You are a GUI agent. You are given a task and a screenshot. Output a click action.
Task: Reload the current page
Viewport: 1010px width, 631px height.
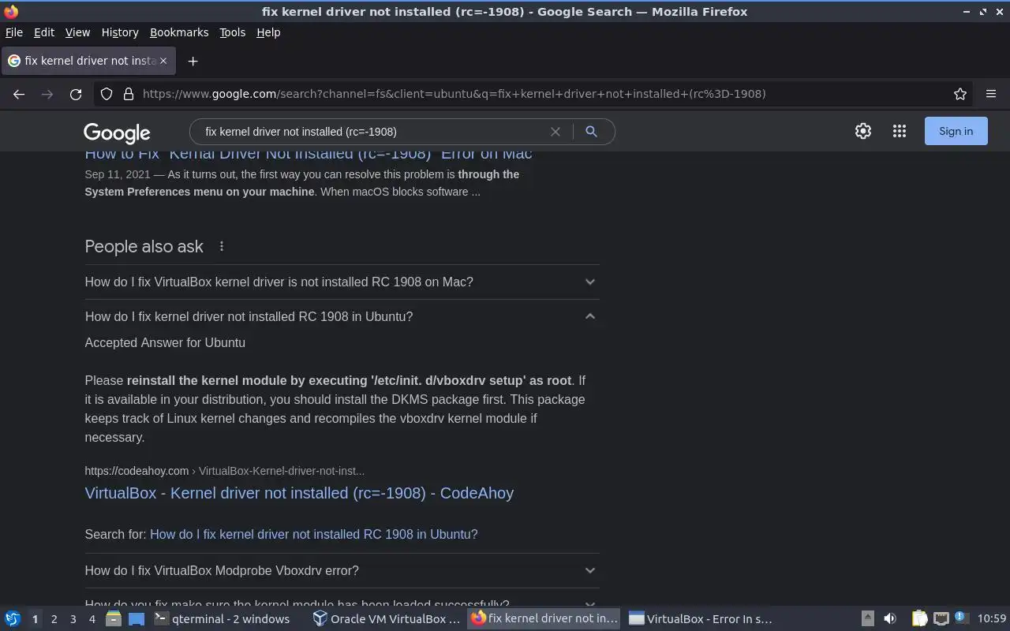[76, 94]
